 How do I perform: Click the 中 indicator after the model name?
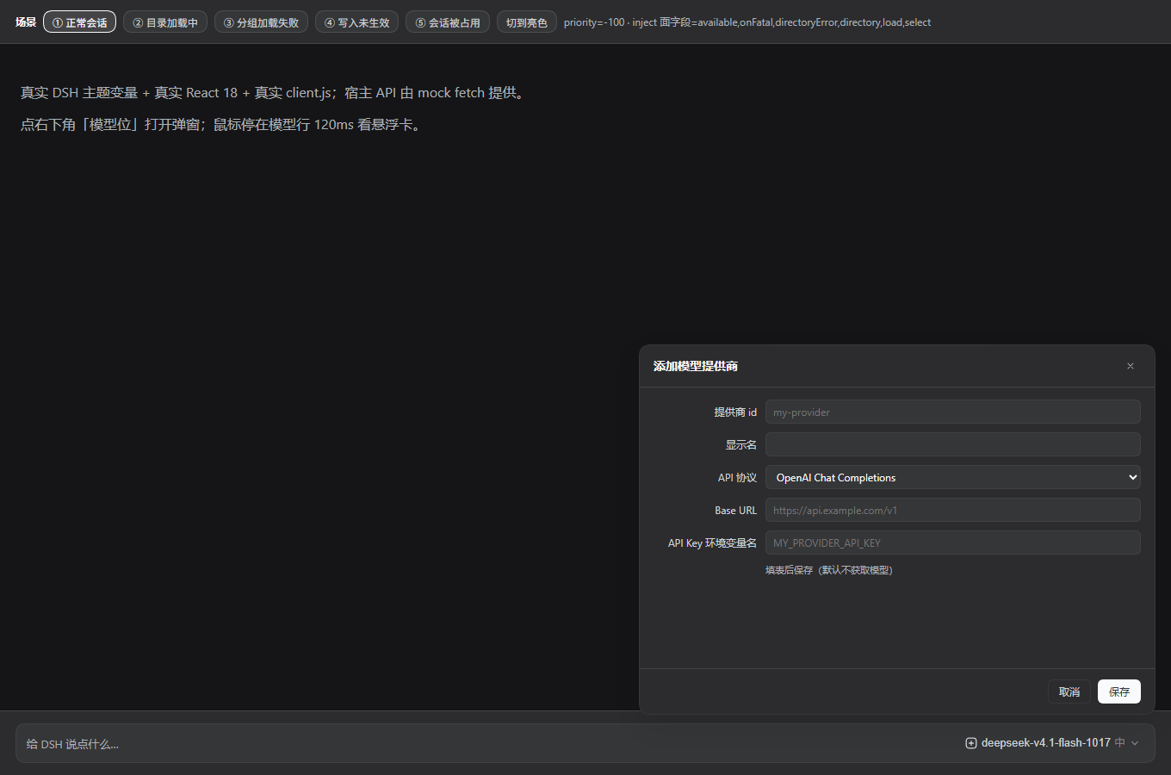(1119, 742)
